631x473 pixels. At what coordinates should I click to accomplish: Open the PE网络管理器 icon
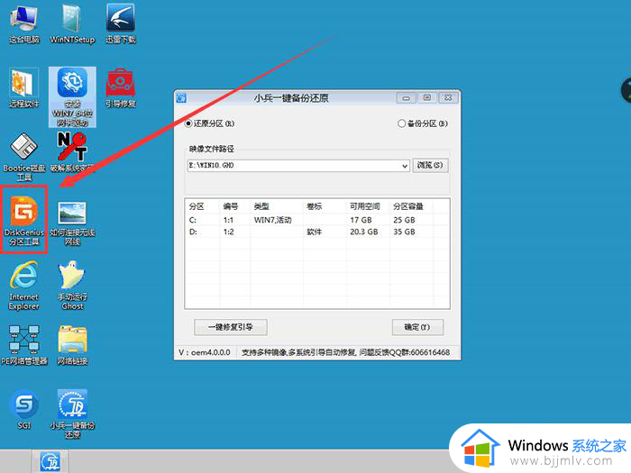coord(24,345)
